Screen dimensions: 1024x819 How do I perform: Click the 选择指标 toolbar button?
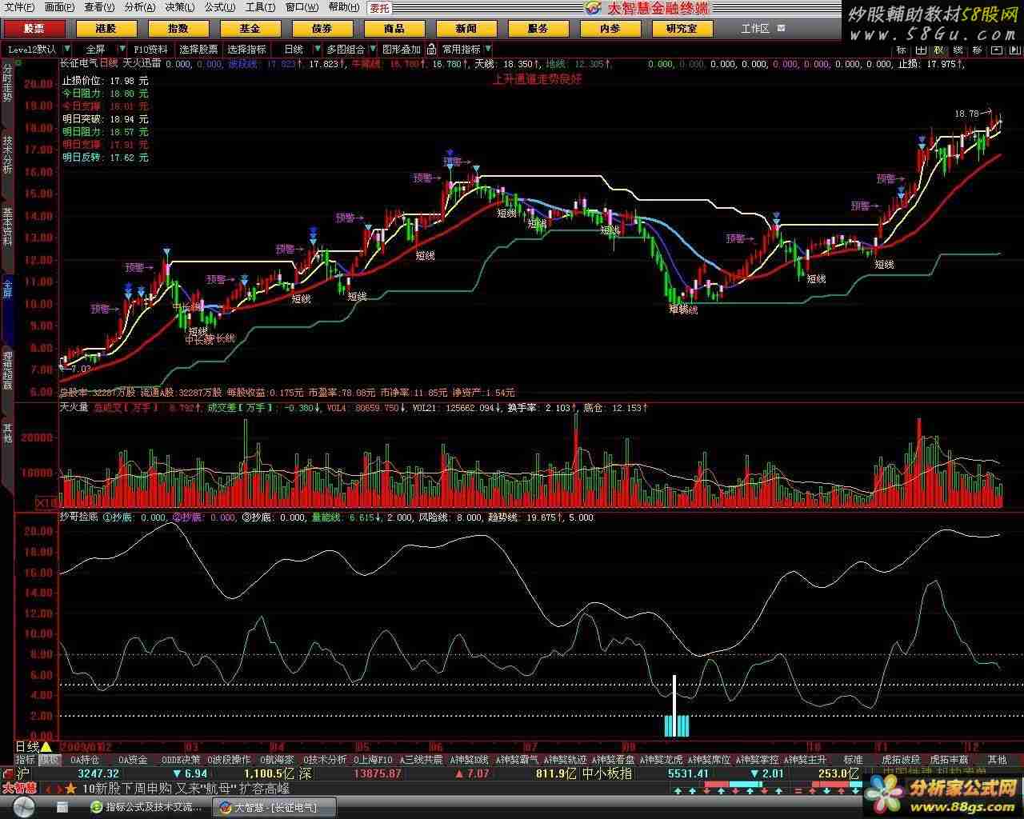(246, 49)
